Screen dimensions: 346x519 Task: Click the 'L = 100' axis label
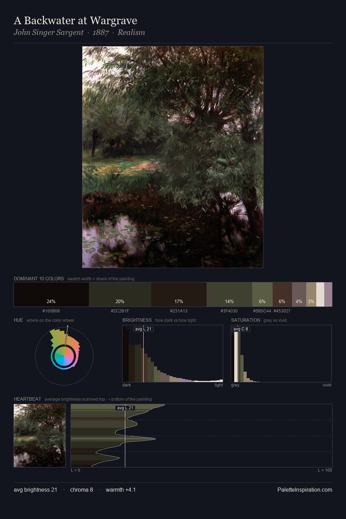(325, 470)
